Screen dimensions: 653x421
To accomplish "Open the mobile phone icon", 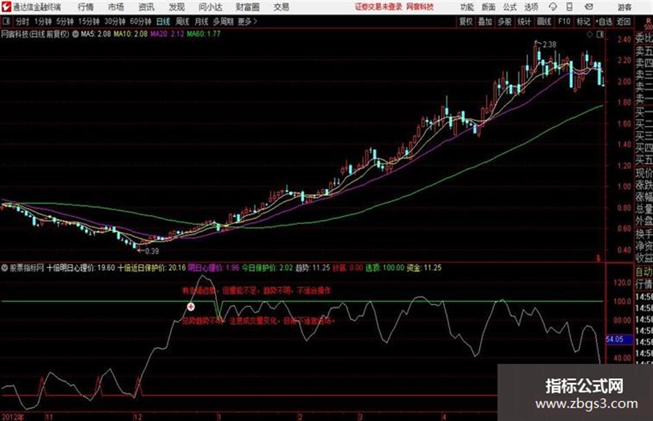I will (569, 7).
